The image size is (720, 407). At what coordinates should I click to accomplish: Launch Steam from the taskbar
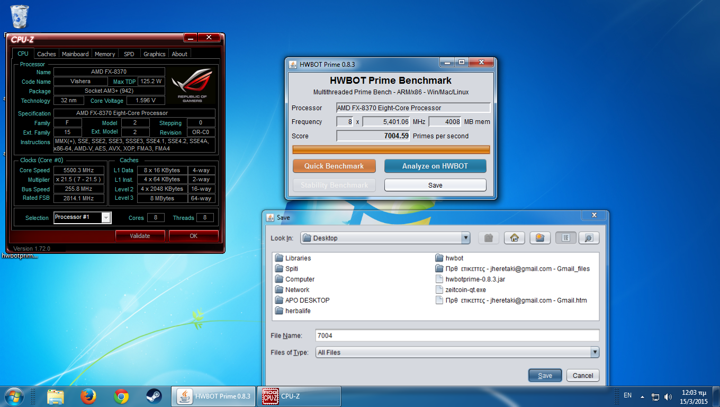(x=154, y=396)
